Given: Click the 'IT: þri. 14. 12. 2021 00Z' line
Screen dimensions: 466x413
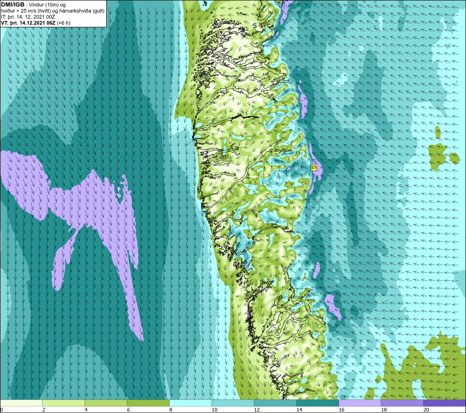Looking at the screenshot, I should point(28,17).
